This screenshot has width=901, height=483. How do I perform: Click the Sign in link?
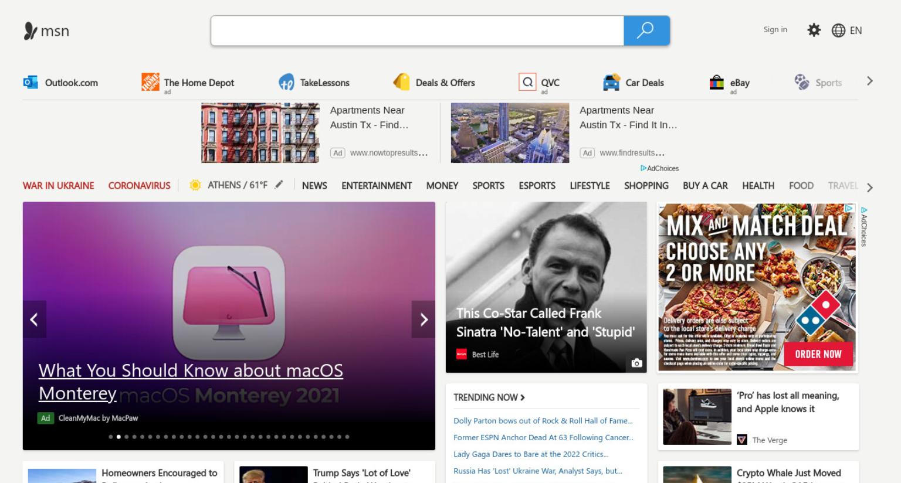point(775,30)
